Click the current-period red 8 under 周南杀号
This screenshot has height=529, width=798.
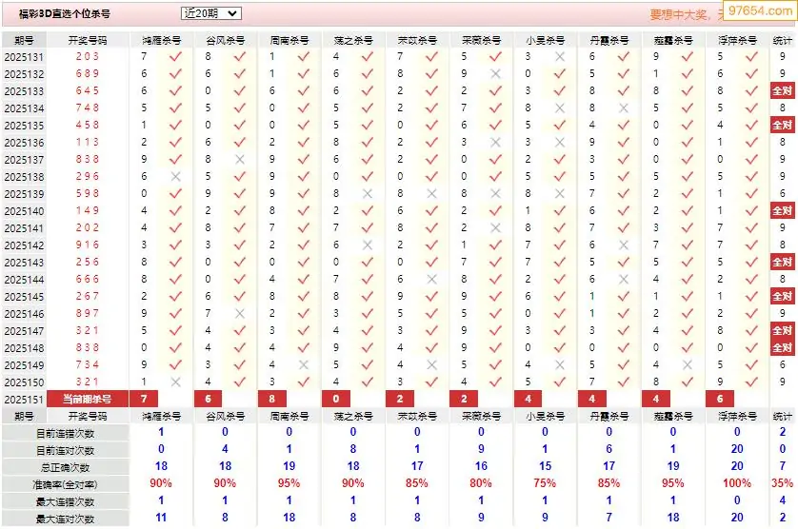click(272, 400)
